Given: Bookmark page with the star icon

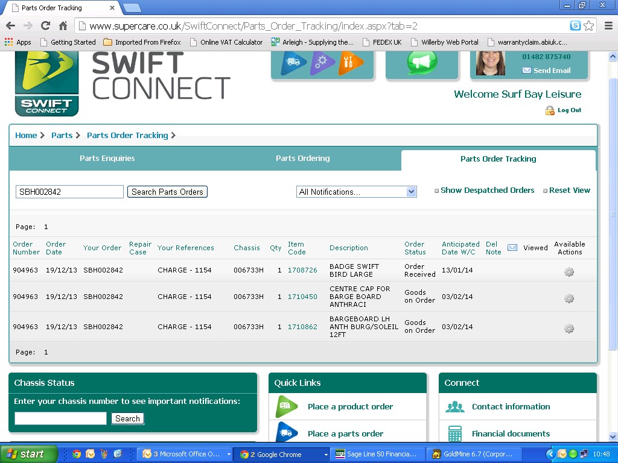Looking at the screenshot, I should coord(589,26).
